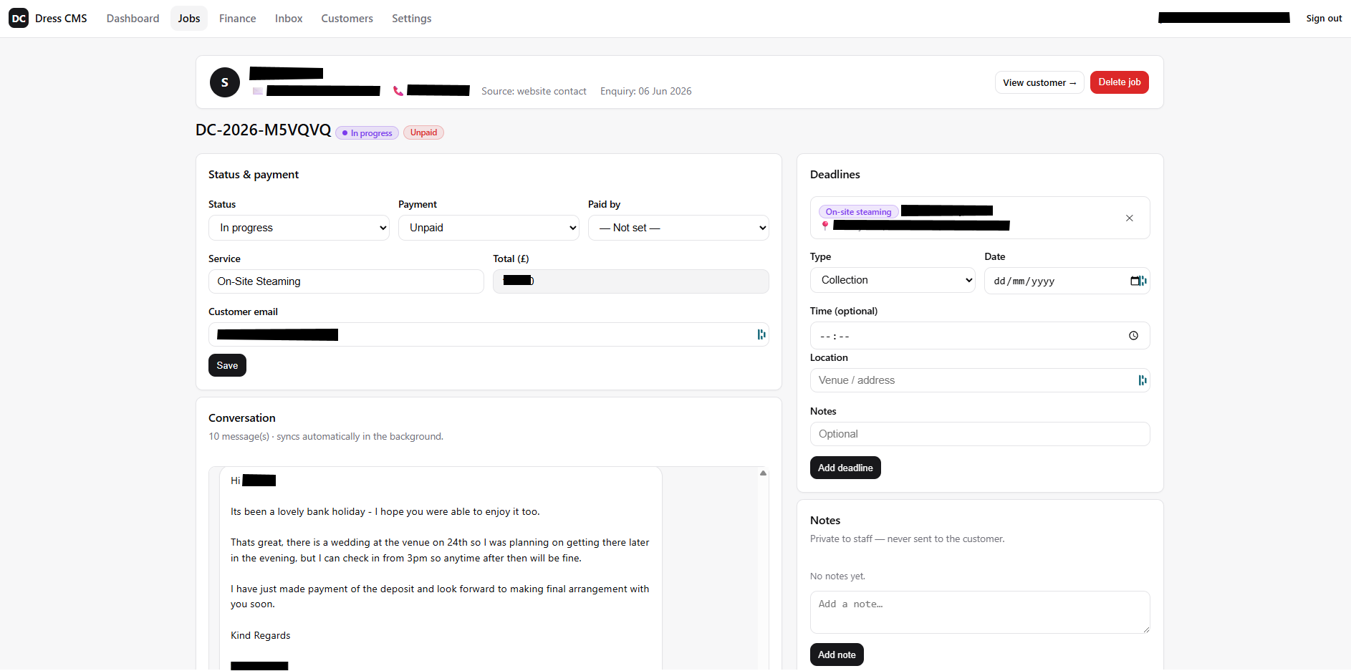Click the Conversation heading
This screenshot has width=1351, height=671.
241,418
